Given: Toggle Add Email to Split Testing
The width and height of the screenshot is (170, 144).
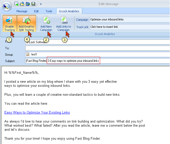Looking at the screenshot, I should (x=26, y=23).
